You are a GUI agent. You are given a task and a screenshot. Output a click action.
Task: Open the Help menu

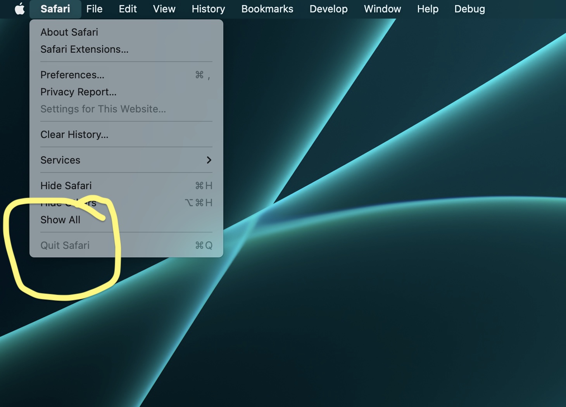pyautogui.click(x=428, y=9)
